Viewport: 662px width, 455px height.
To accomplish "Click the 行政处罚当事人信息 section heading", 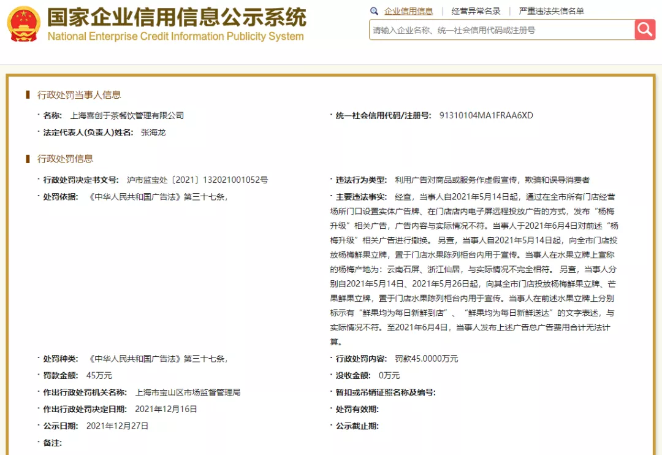I will [79, 94].
